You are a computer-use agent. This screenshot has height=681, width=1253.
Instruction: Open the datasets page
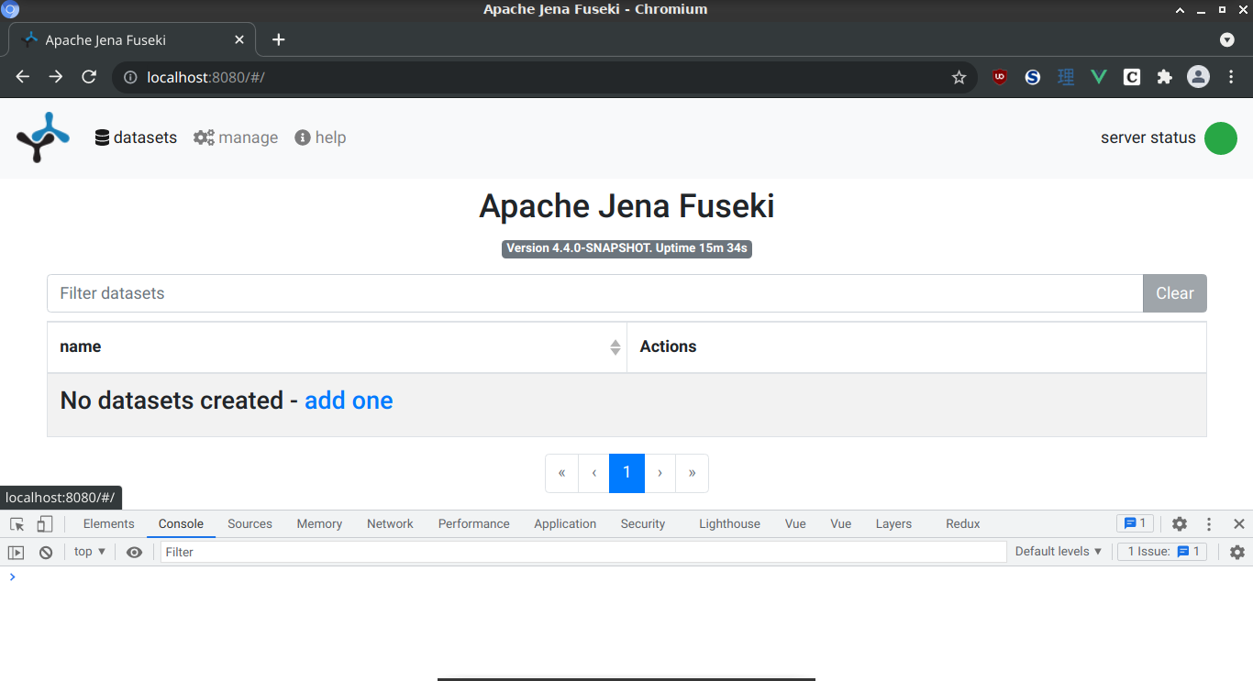(136, 137)
